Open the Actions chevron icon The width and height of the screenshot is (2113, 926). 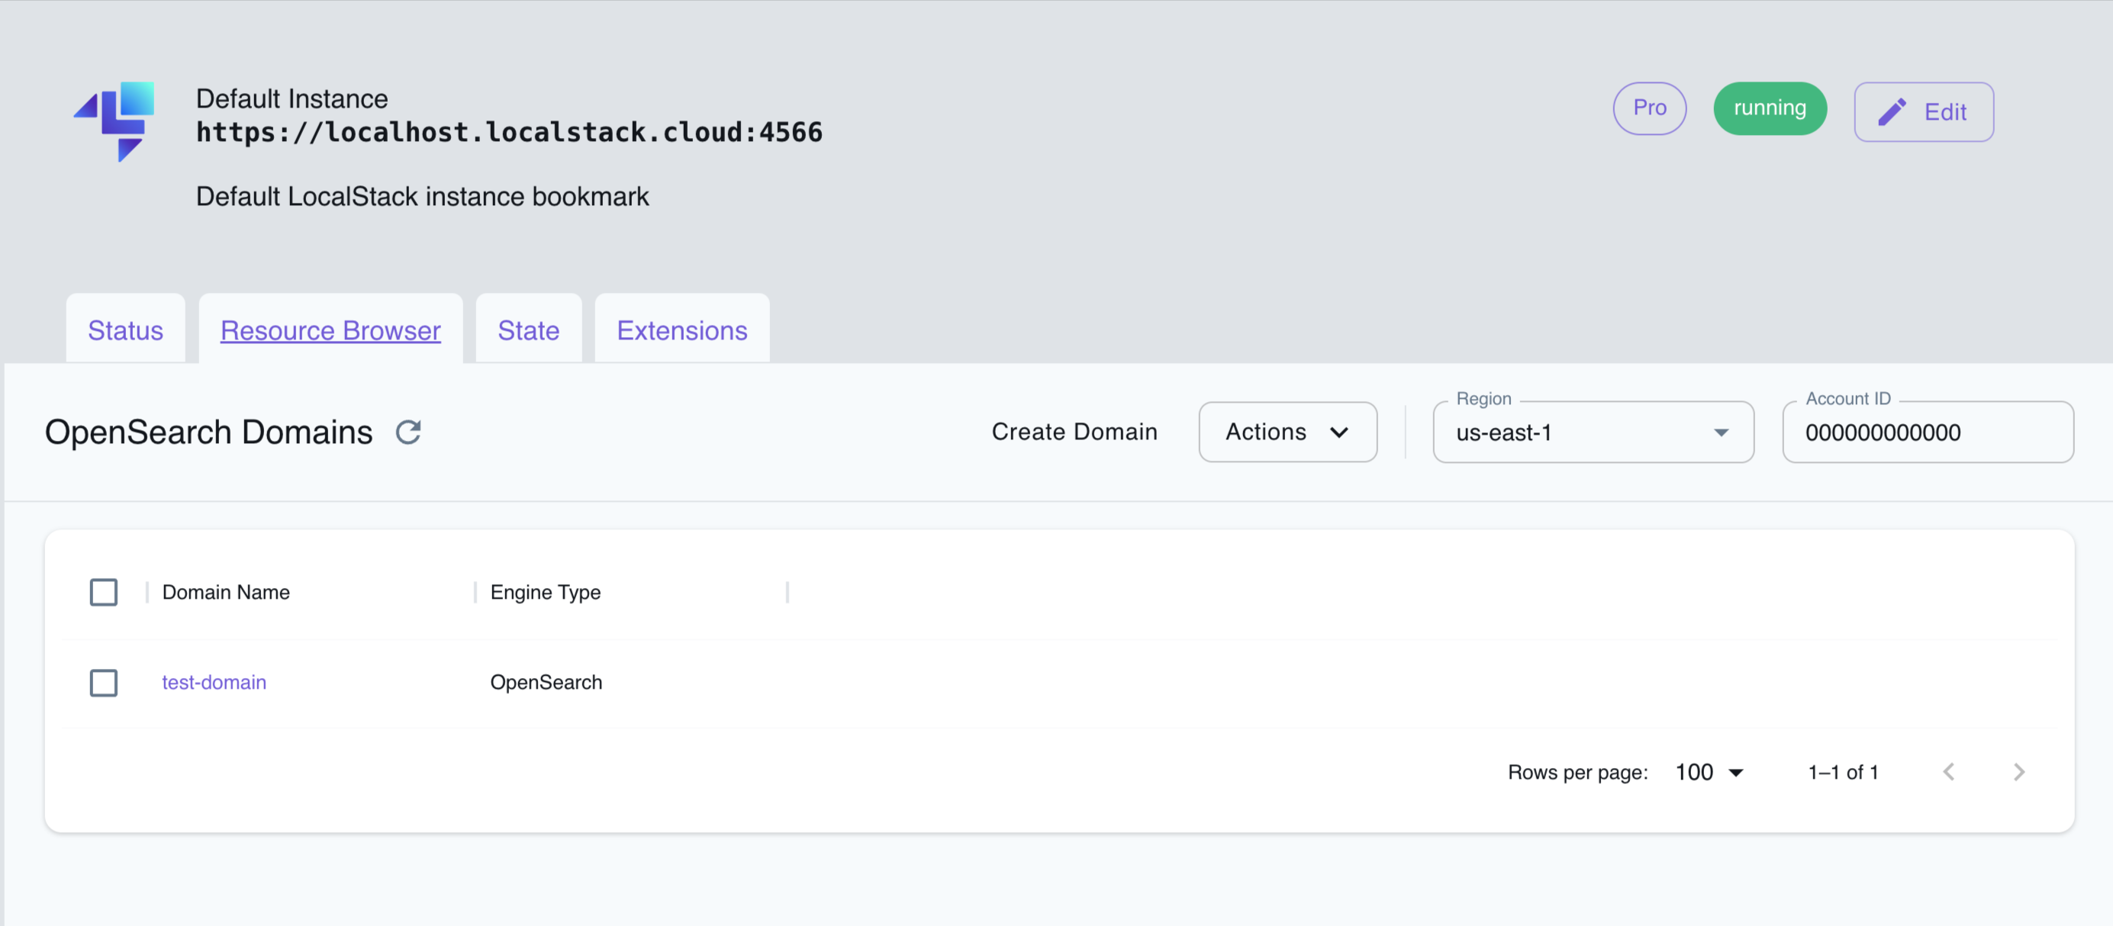(1340, 432)
